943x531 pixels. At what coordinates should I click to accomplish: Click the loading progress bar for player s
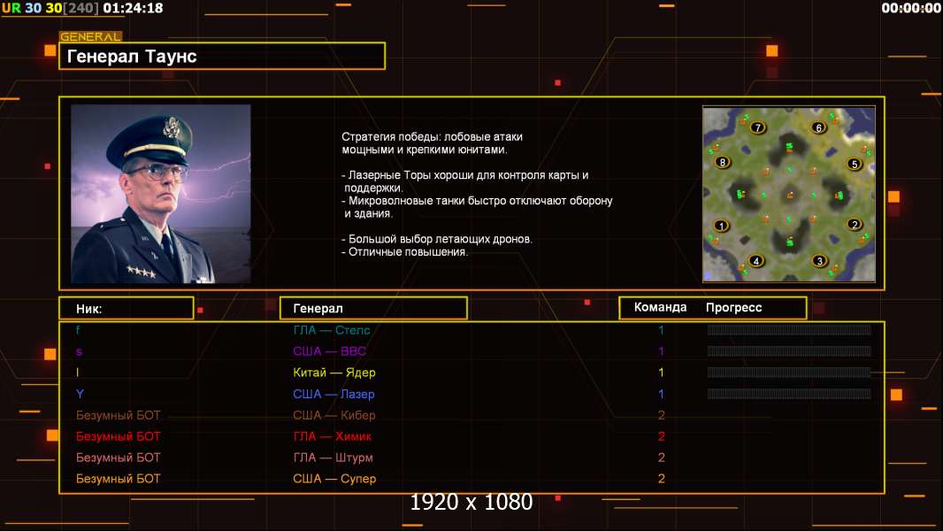(789, 351)
